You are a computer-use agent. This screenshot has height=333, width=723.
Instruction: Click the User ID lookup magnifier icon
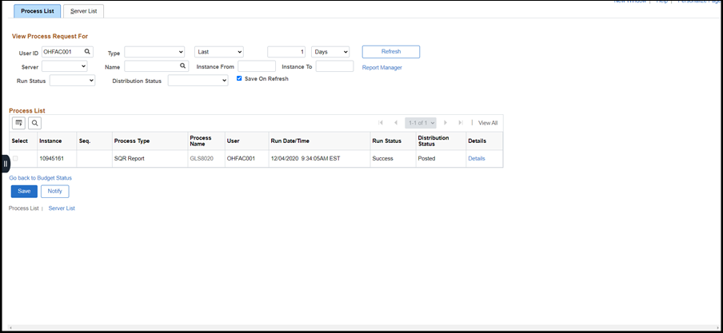[x=88, y=51]
